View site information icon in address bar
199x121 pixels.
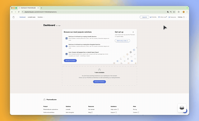click(x=23, y=12)
